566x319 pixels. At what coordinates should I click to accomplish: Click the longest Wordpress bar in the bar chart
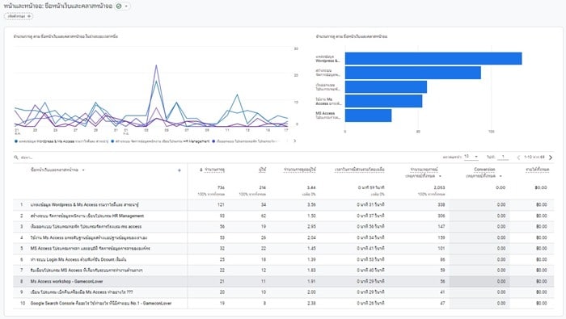(433, 58)
